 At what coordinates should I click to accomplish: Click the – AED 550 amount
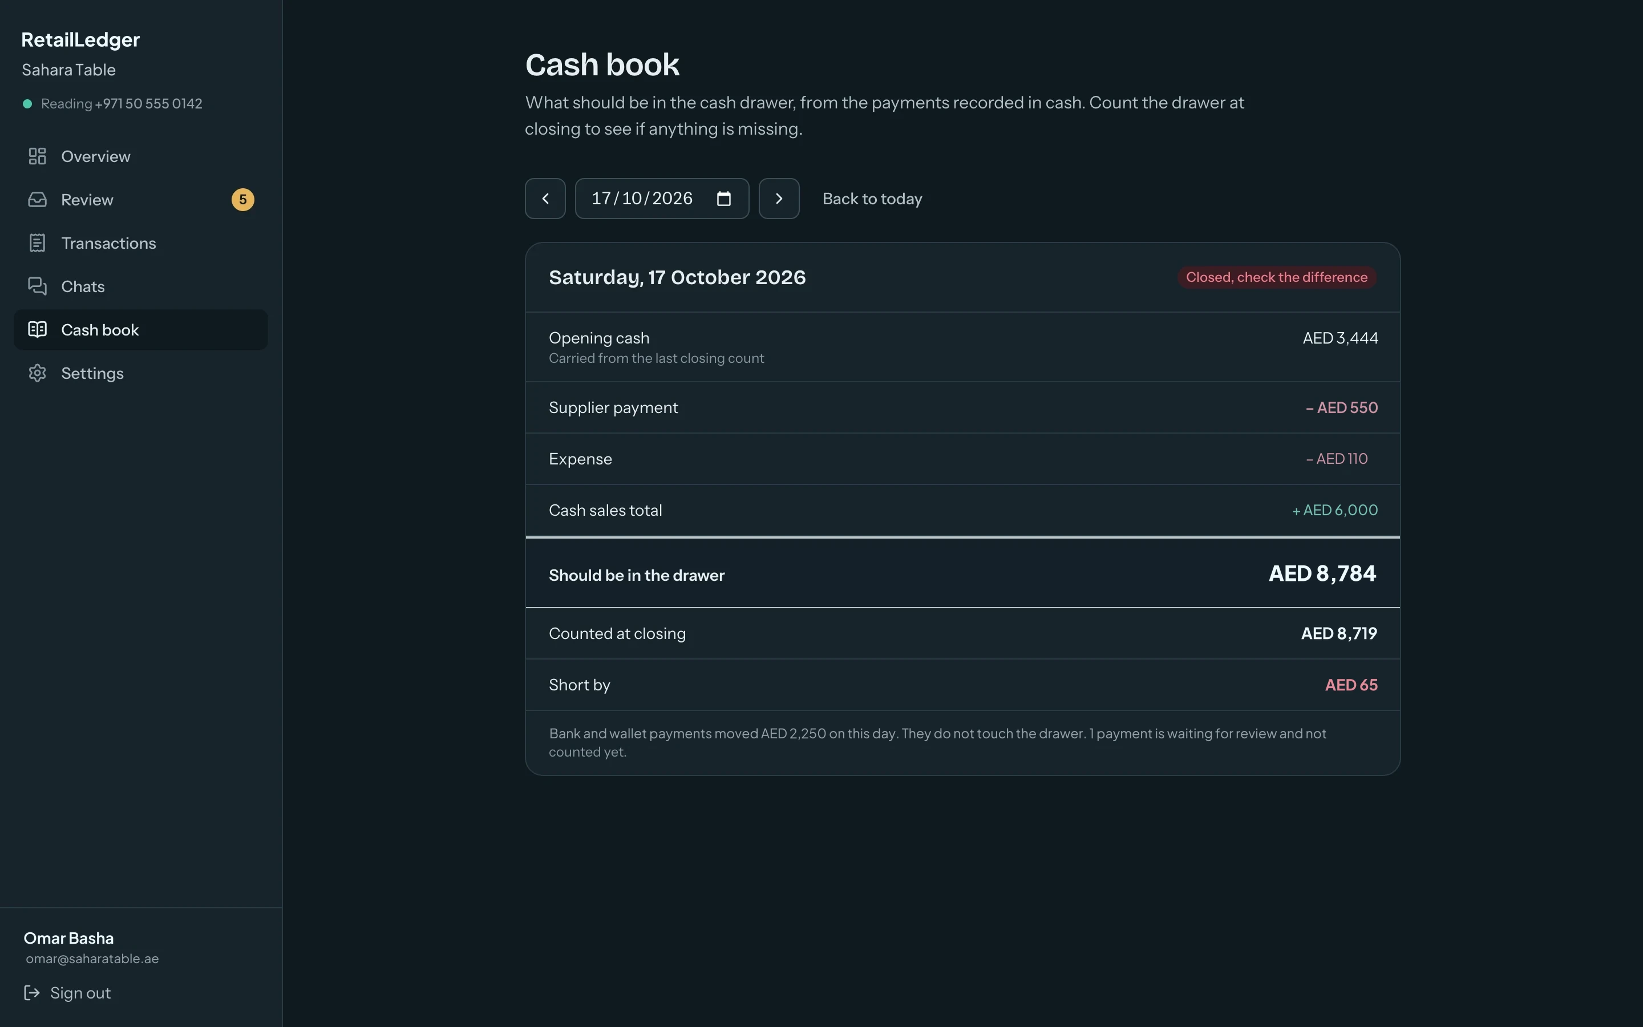pyautogui.click(x=1342, y=407)
